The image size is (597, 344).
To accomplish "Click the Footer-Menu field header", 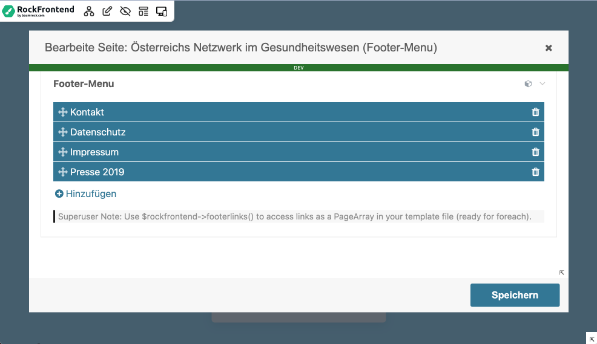I will point(84,84).
